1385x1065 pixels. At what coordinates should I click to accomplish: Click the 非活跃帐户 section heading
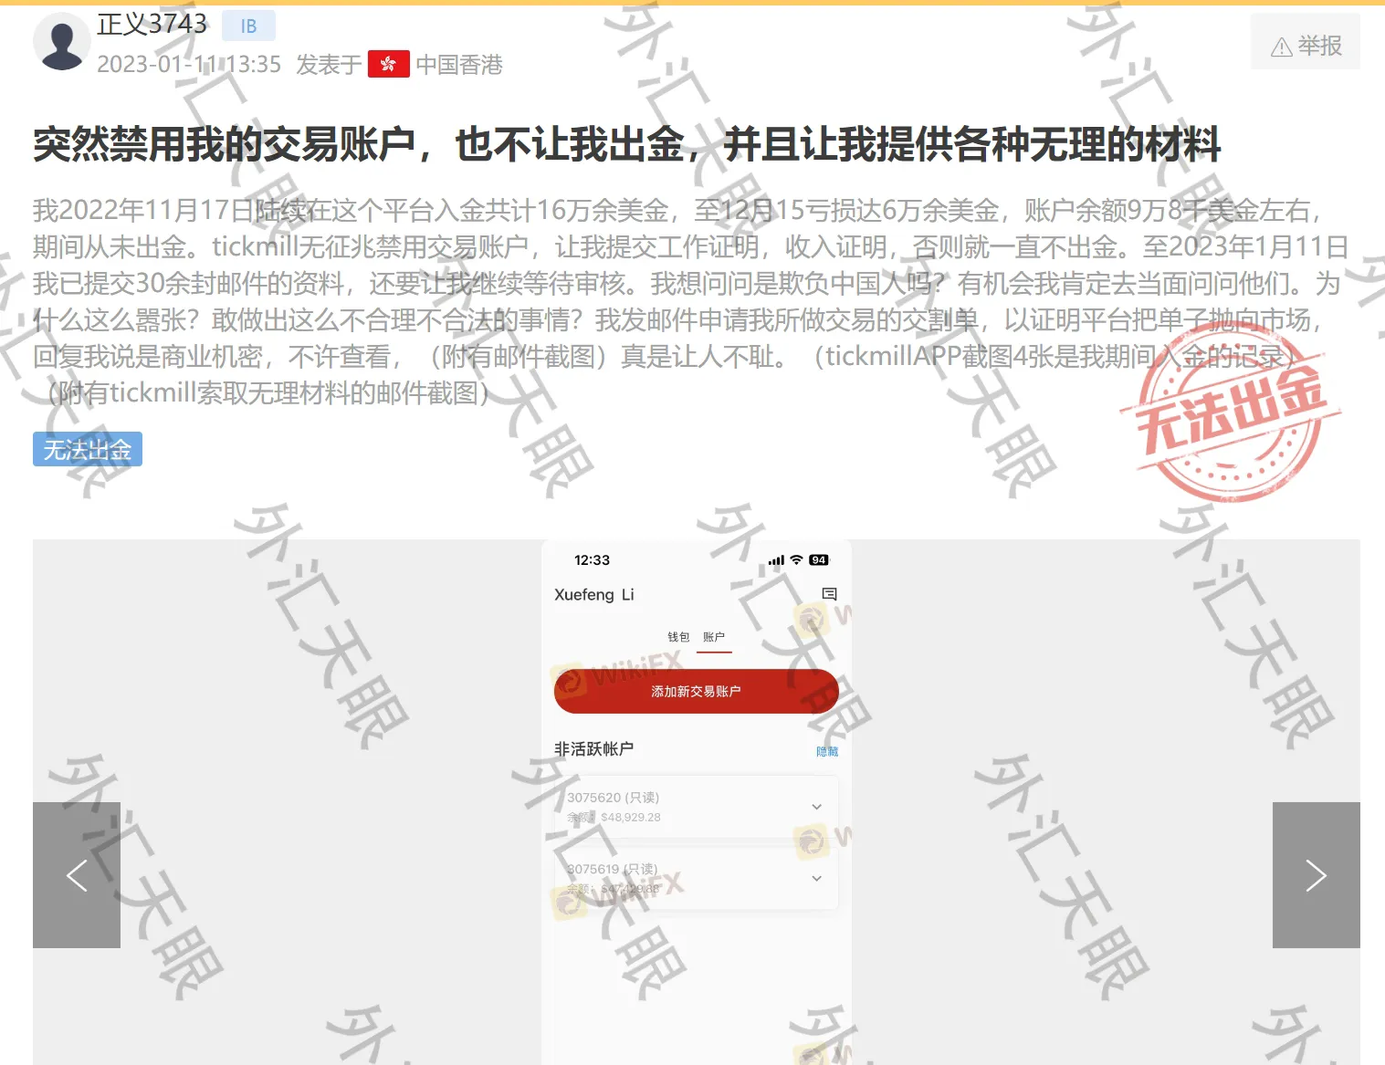point(593,748)
